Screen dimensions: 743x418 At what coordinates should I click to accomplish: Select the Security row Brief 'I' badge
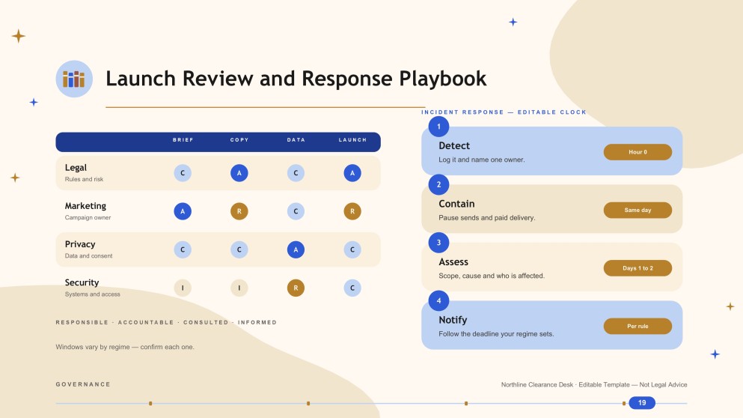pyautogui.click(x=183, y=288)
